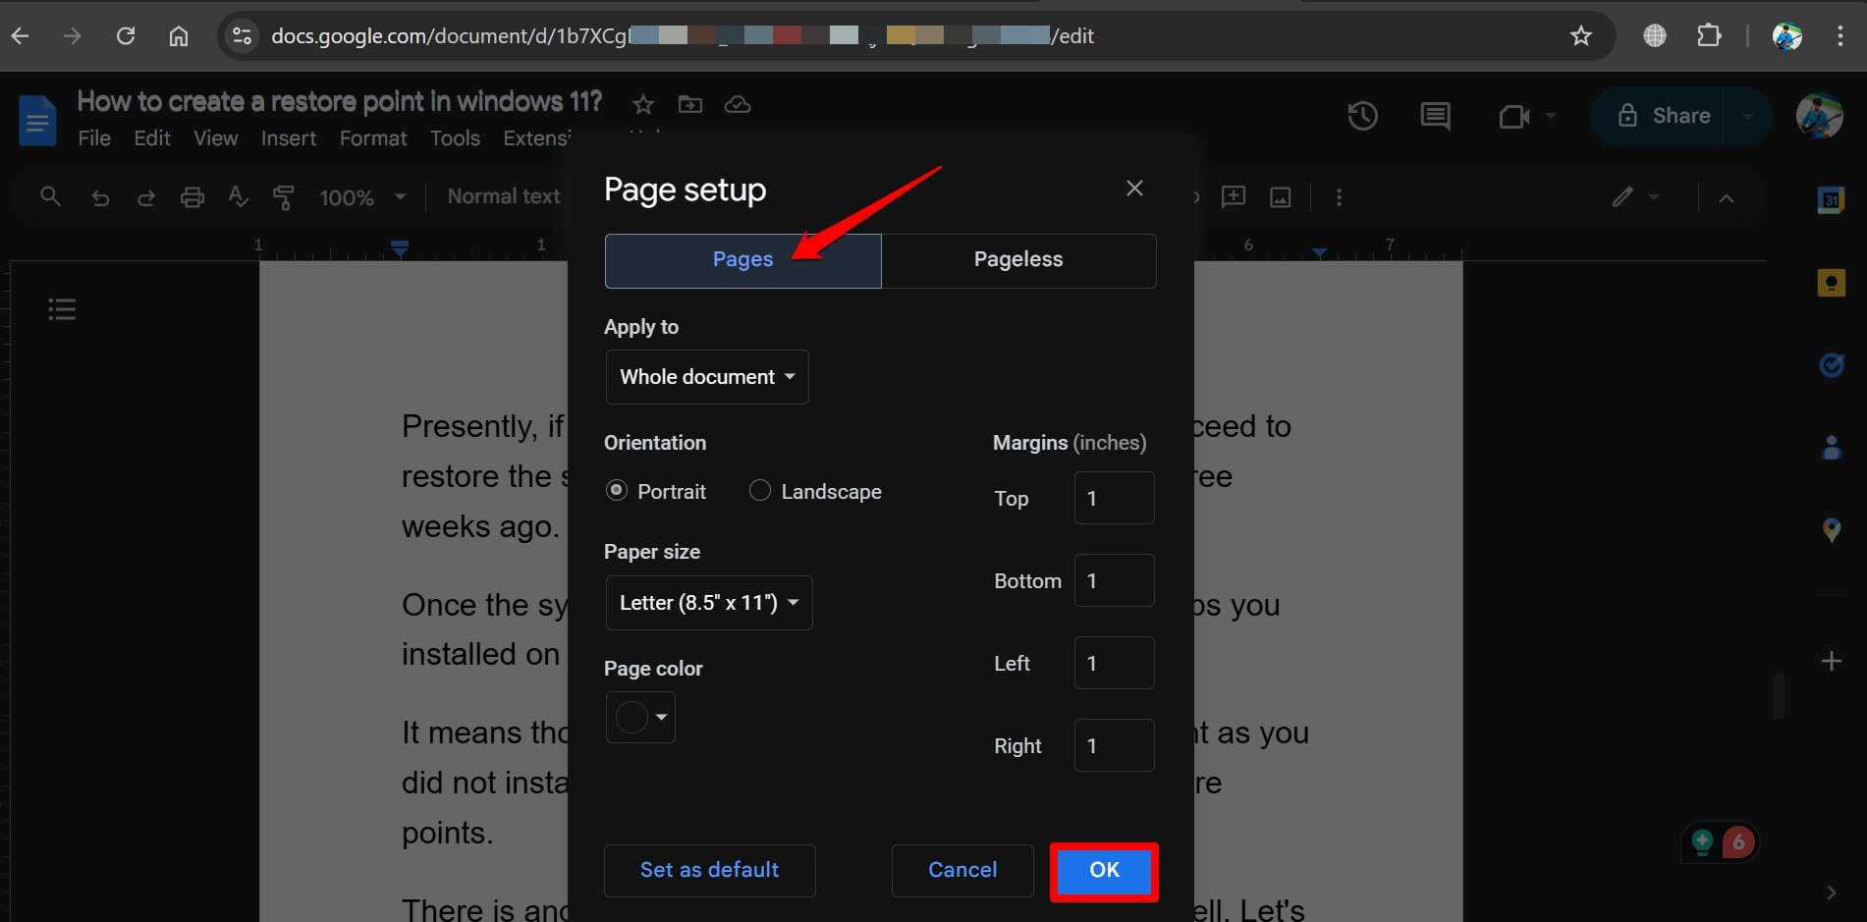The width and height of the screenshot is (1867, 922).
Task: Open Google Docs home icon
Action: (x=37, y=120)
